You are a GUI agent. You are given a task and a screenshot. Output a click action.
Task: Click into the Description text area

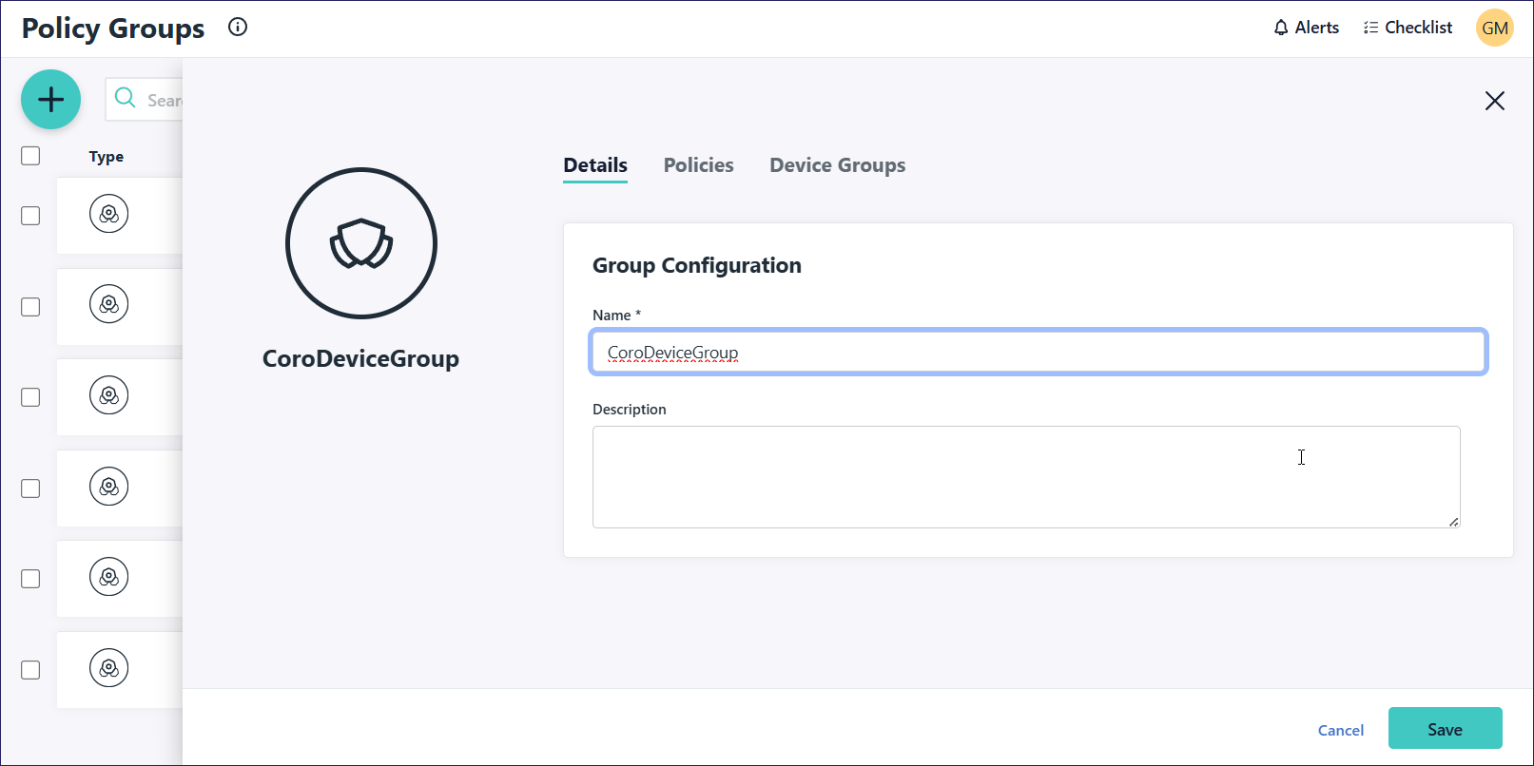click(x=1025, y=476)
